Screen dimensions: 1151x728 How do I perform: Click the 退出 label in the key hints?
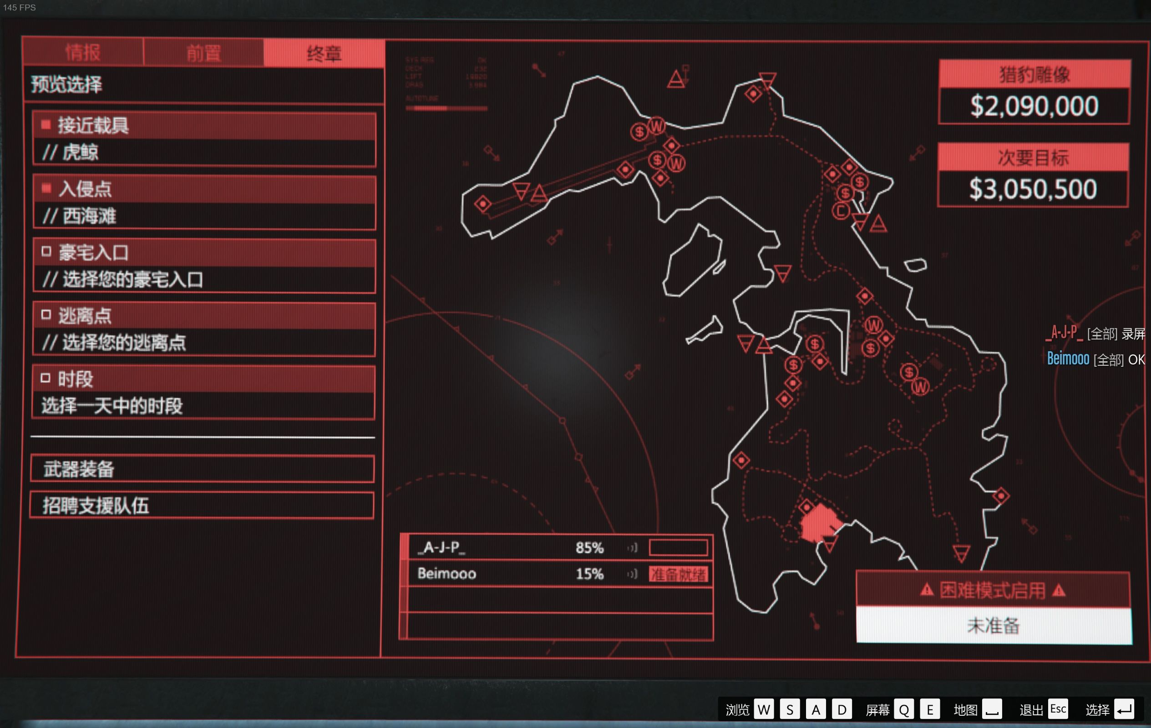pos(1031,710)
